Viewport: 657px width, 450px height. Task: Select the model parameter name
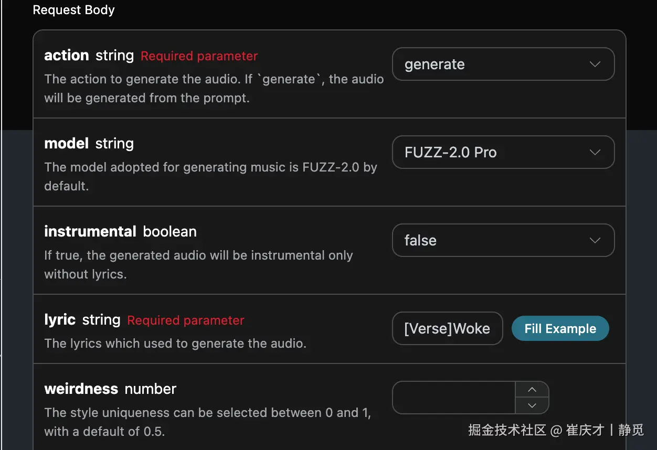coord(67,144)
